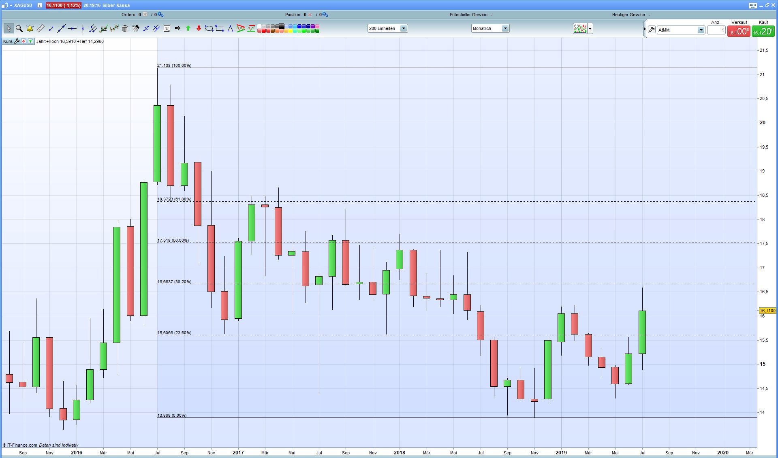Viewport: 778px width, 458px height.
Task: Toggle the red down-arrow button beside Kurs
Action: click(24, 41)
